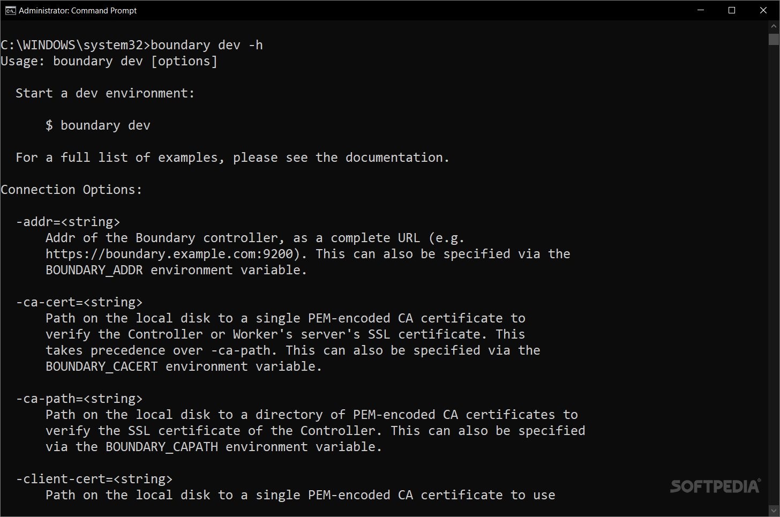
Task: Minimize the Command Prompt window
Action: pyautogui.click(x=701, y=10)
